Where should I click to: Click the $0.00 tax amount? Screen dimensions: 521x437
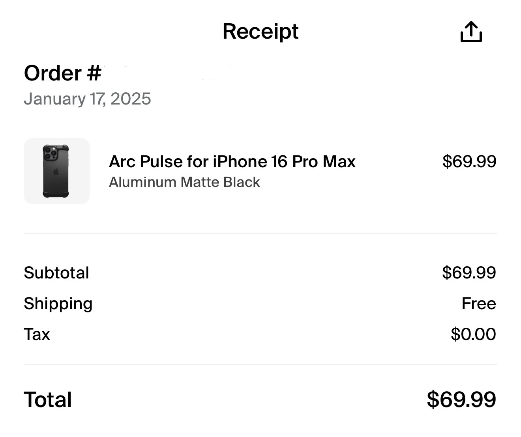tap(473, 334)
